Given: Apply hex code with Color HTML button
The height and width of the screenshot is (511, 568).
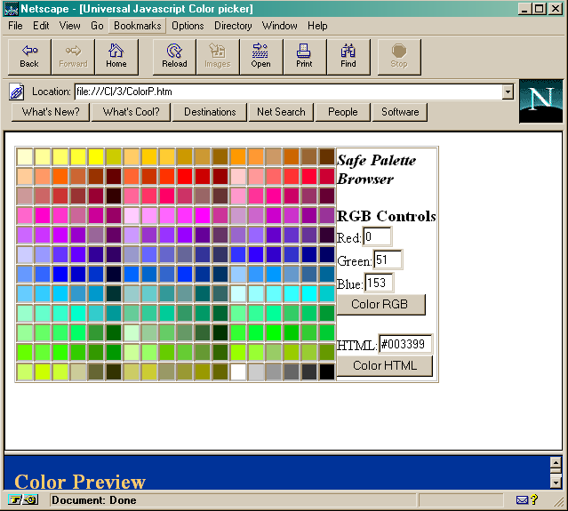Looking at the screenshot, I should coord(385,365).
